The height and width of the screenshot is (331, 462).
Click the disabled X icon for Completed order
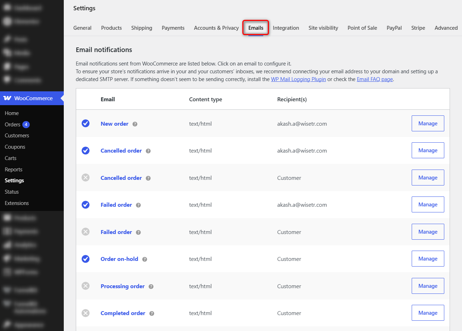[85, 313]
